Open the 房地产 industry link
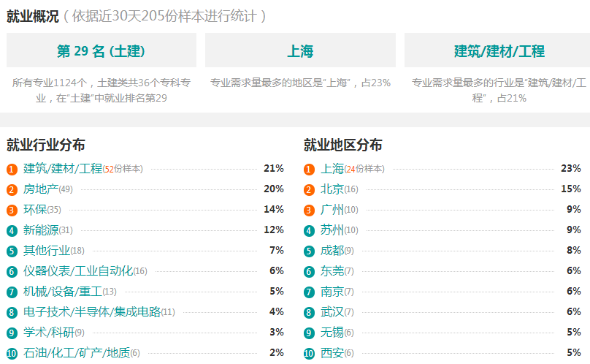The height and width of the screenshot is (364, 590). pyautogui.click(x=41, y=189)
